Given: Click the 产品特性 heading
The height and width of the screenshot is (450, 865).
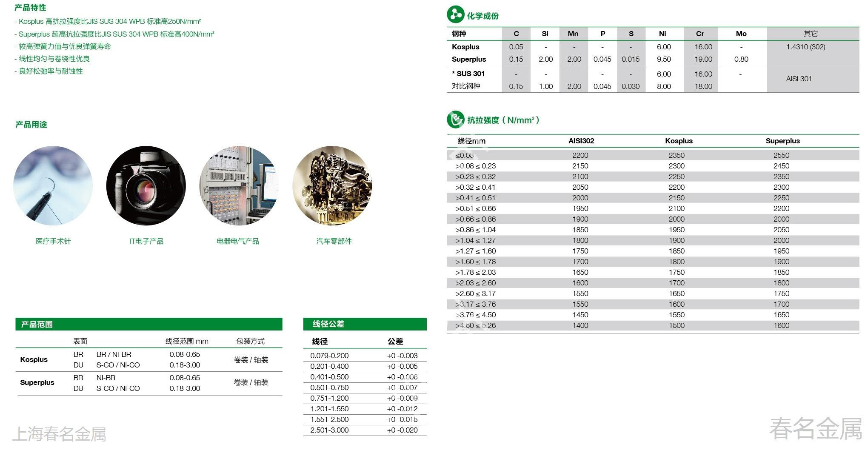Looking at the screenshot, I should point(30,8).
